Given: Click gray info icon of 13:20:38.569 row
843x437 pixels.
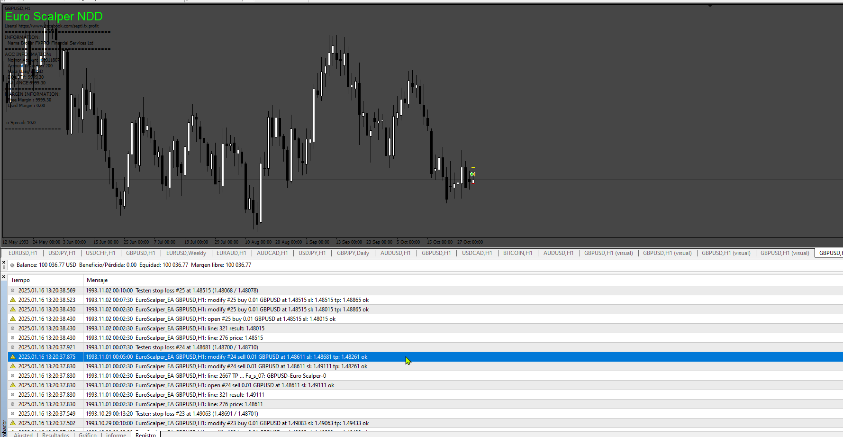Looking at the screenshot, I should click(13, 291).
